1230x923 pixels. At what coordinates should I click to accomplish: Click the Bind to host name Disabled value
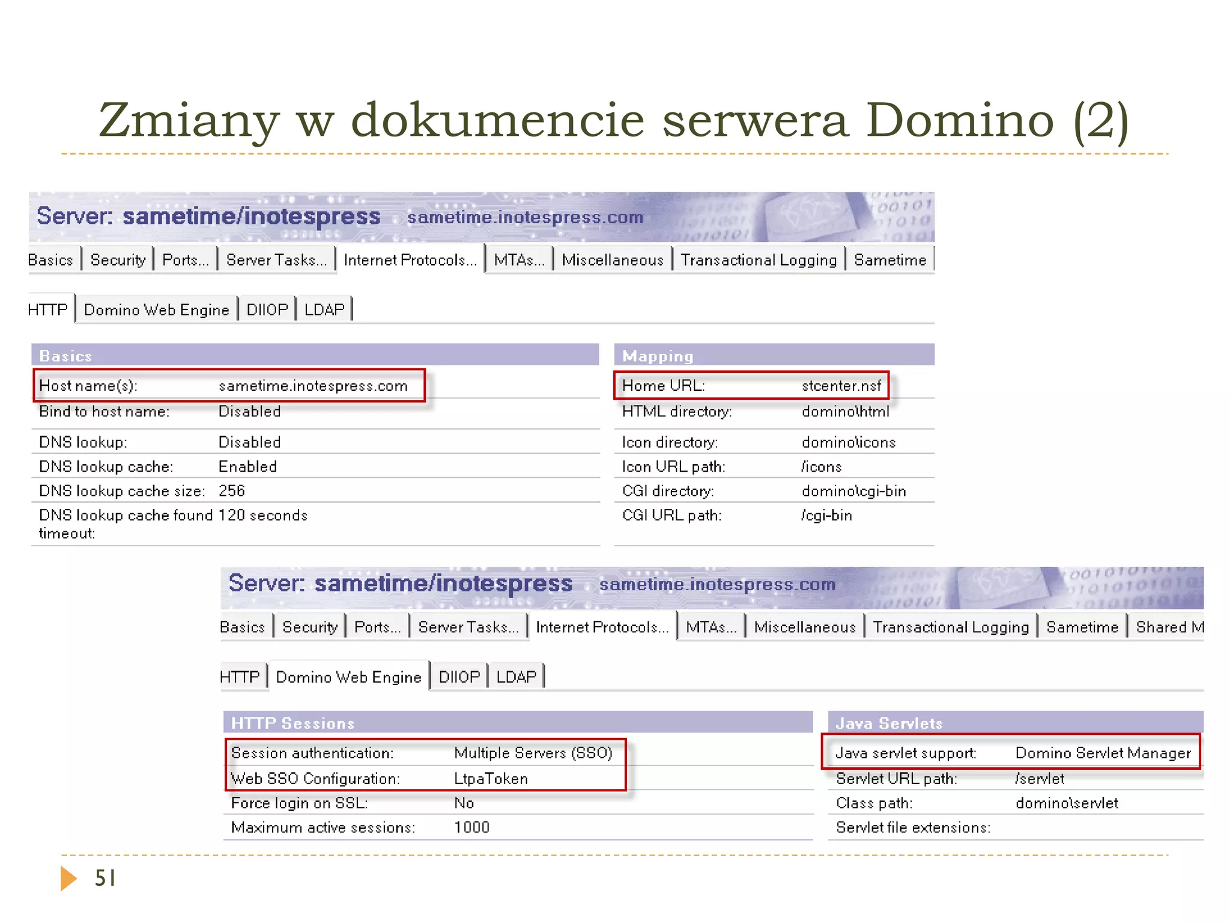click(249, 412)
